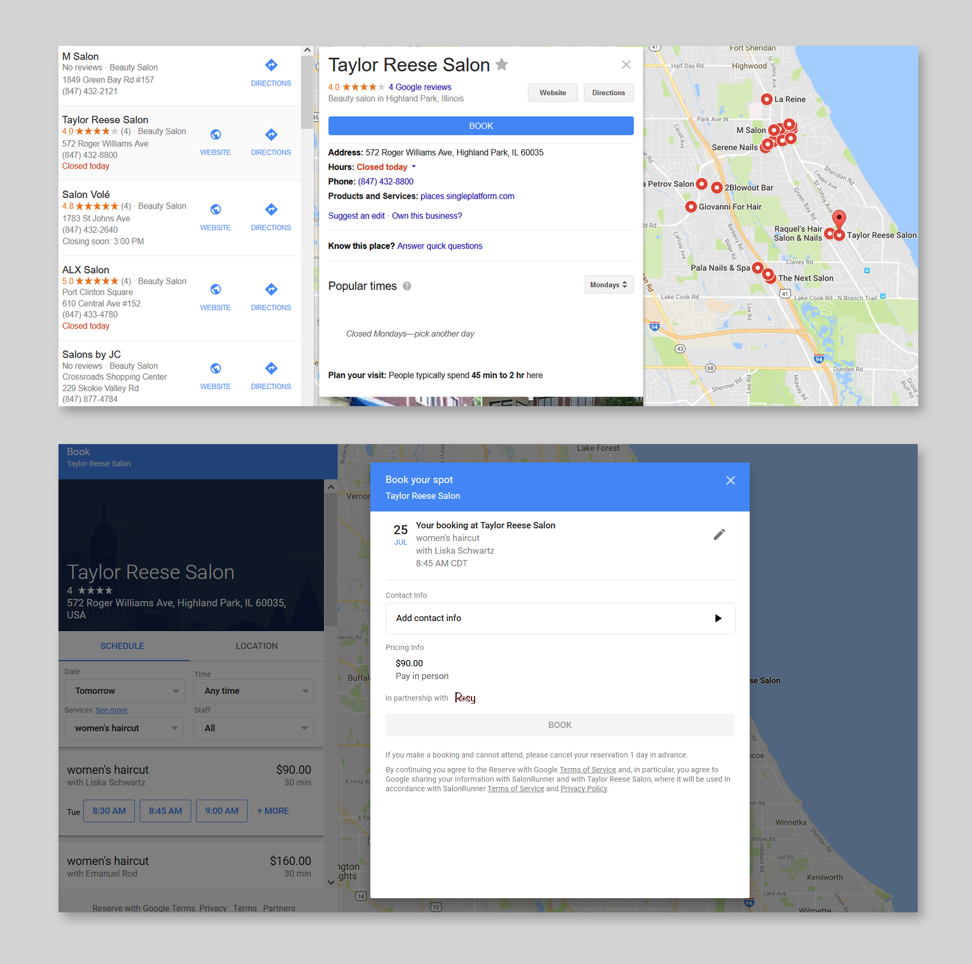Image resolution: width=972 pixels, height=964 pixels.
Task: Open Taylor Reese Salon website globe icon
Action: pos(215,134)
